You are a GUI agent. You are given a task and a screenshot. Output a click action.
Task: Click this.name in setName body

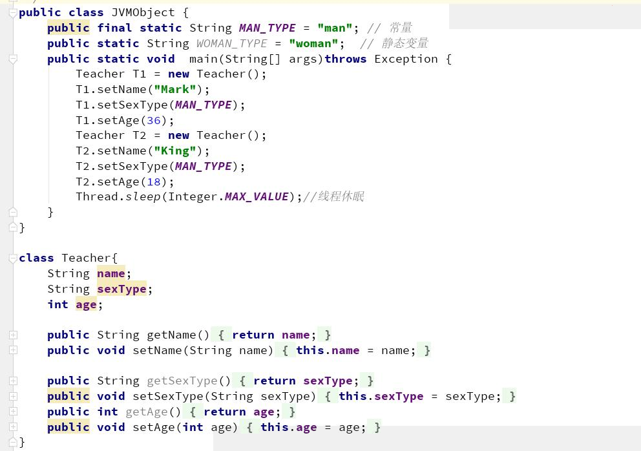pyautogui.click(x=328, y=350)
